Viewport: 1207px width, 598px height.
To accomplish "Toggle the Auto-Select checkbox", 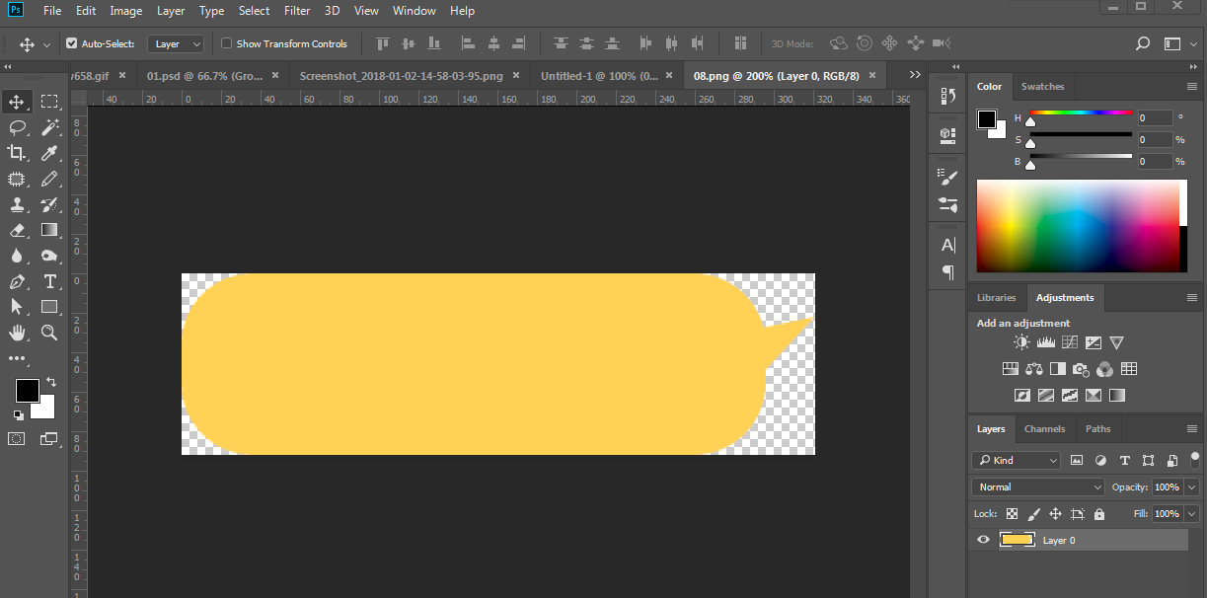I will (71, 43).
